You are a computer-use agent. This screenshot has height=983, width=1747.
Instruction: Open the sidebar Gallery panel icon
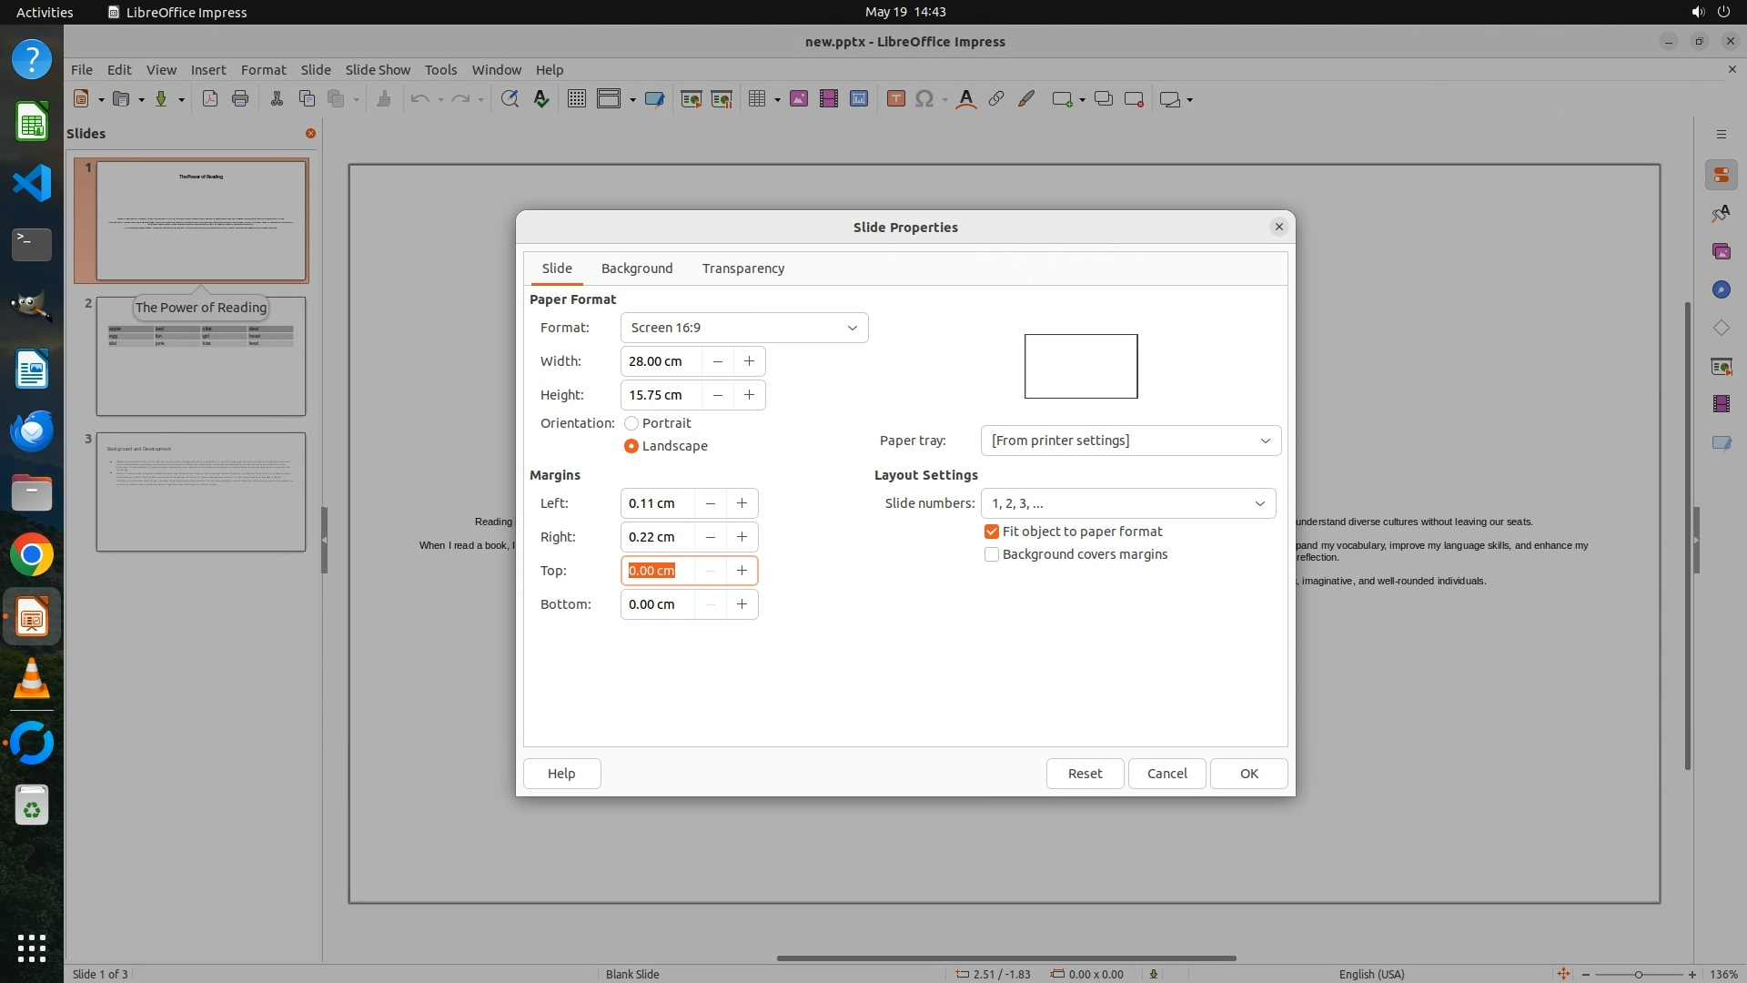1721,251
